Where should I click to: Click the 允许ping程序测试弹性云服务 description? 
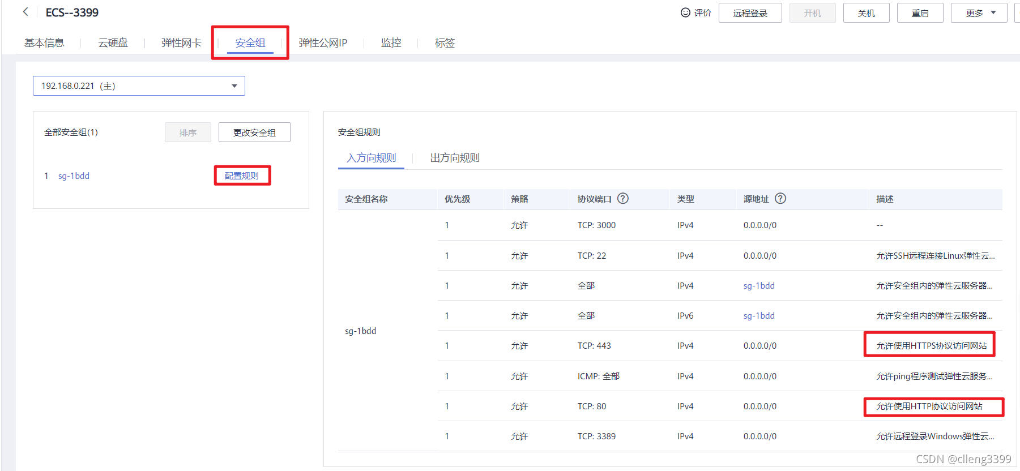point(934,376)
